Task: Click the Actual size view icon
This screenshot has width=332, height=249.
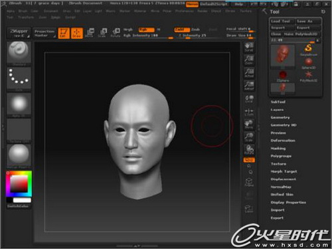Action: [249, 73]
